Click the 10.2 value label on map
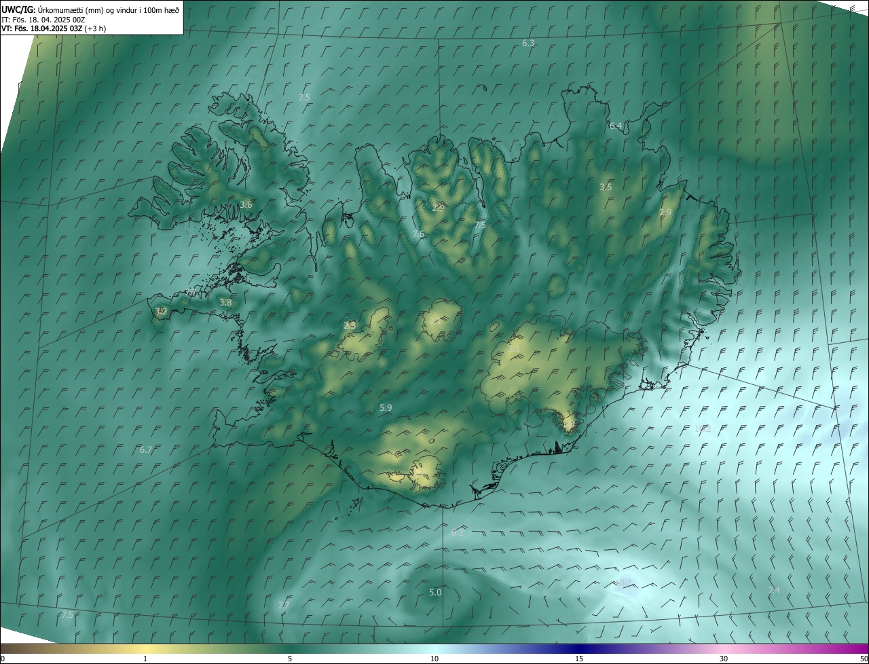The image size is (869, 664). [x=703, y=428]
